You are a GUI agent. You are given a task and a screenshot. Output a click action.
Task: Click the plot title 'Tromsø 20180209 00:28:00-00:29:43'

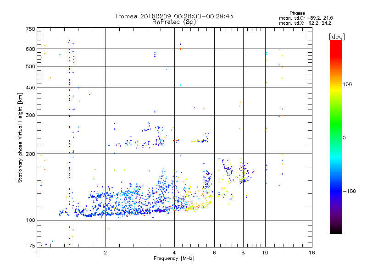click(x=174, y=16)
